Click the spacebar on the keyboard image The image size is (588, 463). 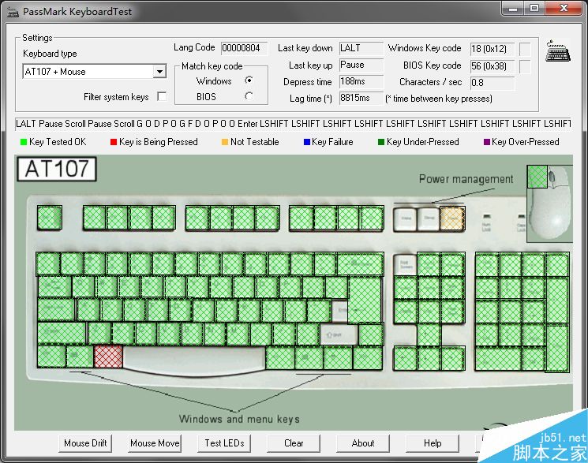(194, 359)
